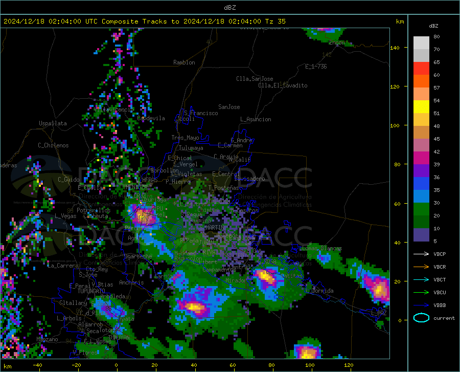
Task: Click the 'L_Vegas' map label
Action: click(65, 216)
